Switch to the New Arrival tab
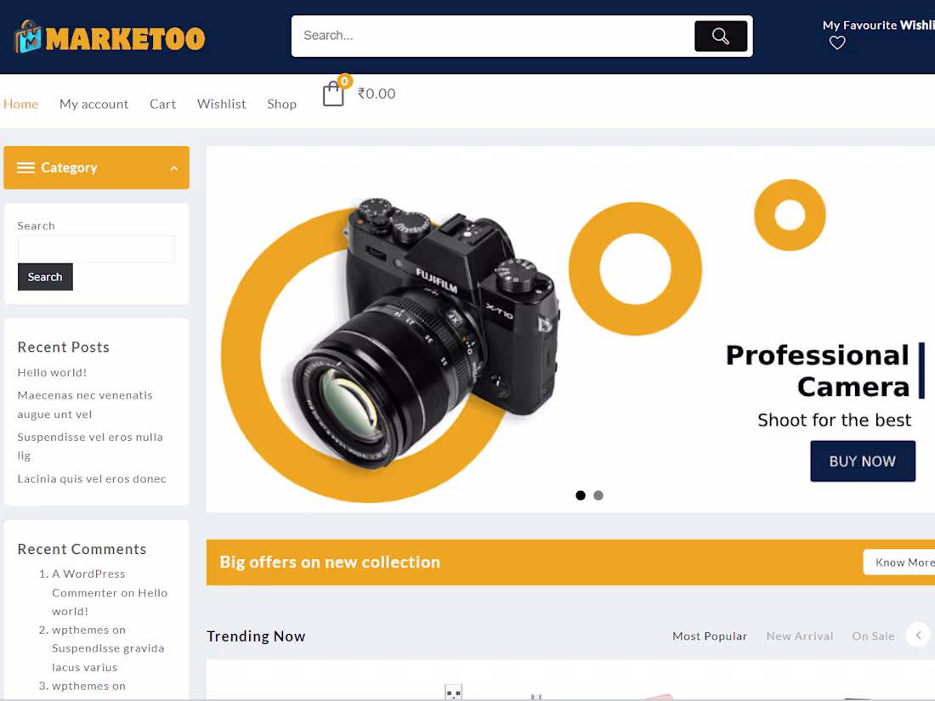 (x=799, y=636)
